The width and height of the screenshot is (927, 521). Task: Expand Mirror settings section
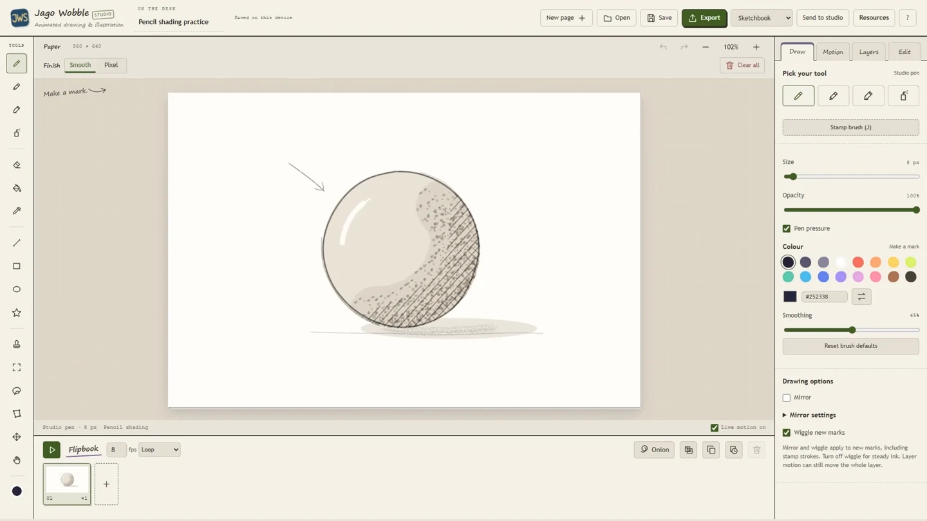point(809,415)
